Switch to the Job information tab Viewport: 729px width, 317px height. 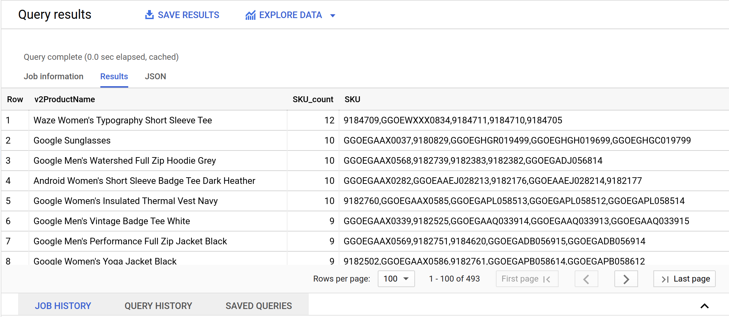pyautogui.click(x=54, y=76)
